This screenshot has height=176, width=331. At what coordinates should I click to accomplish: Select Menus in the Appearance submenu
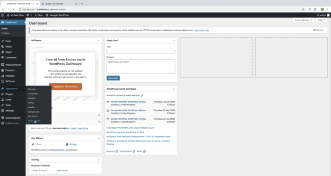pos(31,103)
